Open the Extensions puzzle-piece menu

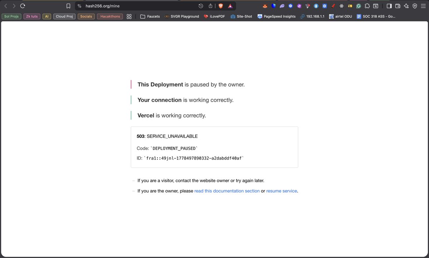click(367, 6)
